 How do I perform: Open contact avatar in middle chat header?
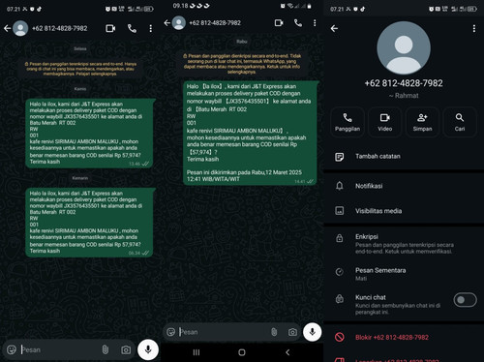coord(179,22)
